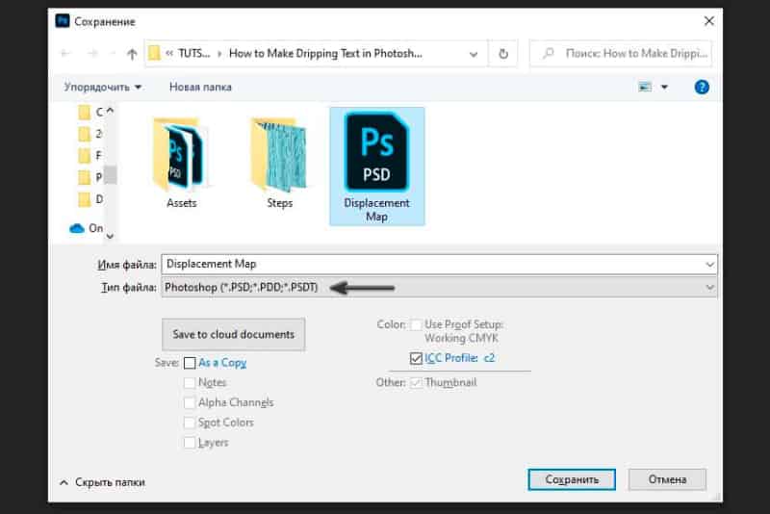Screen dimensions: 770x514
Task: Open the file type Photoshop format dropdown
Action: click(x=439, y=287)
